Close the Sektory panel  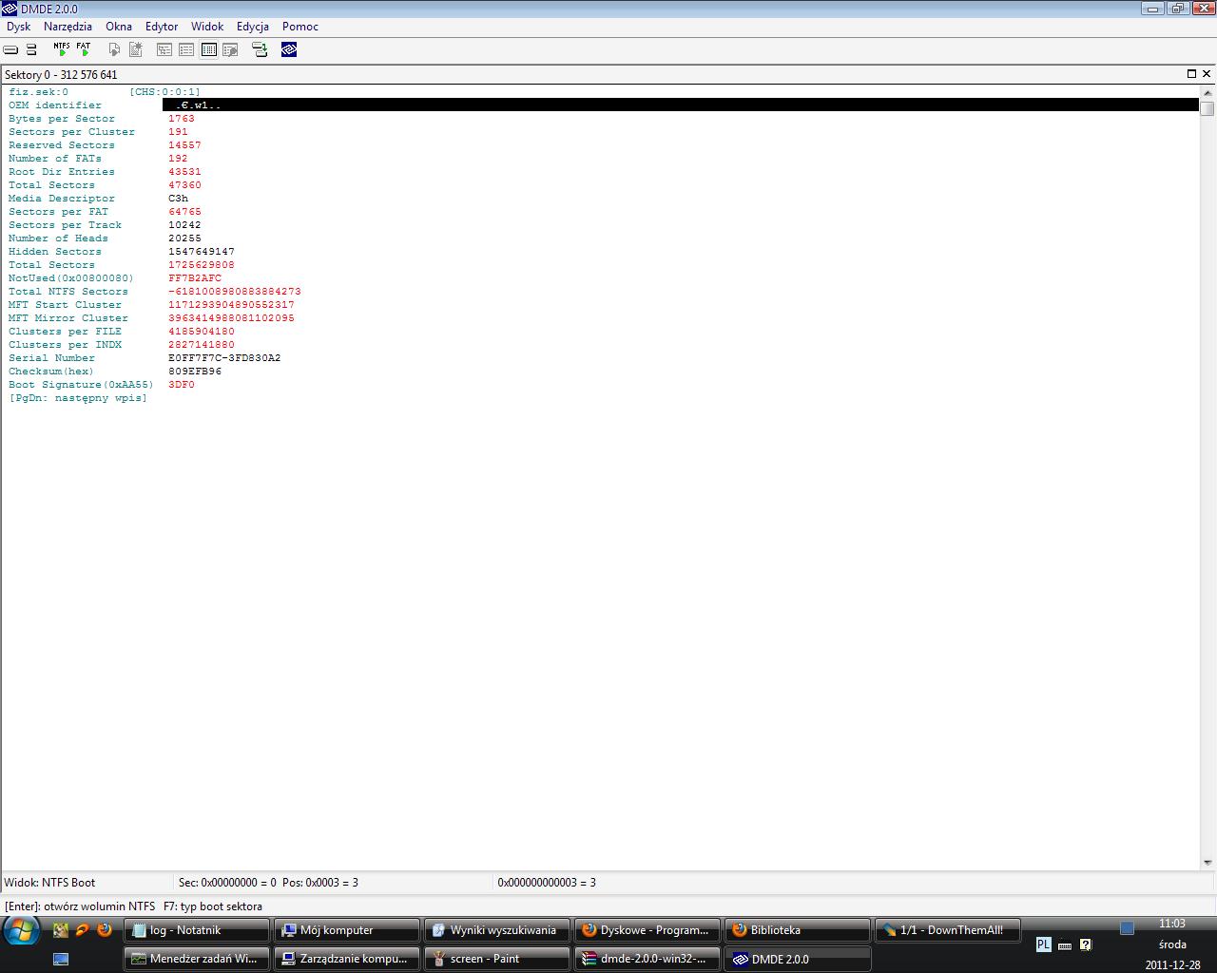coord(1207,74)
